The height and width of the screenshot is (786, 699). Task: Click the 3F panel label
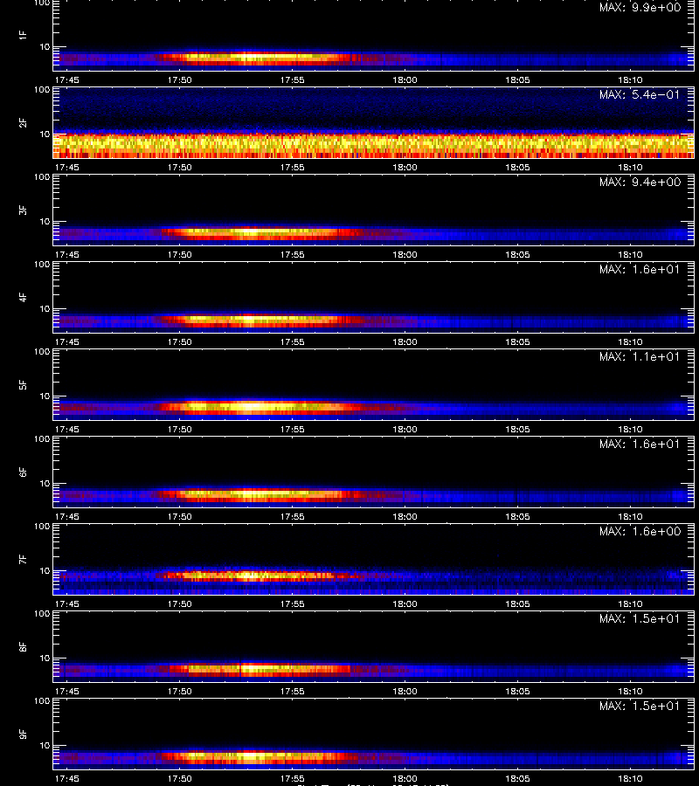pyautogui.click(x=23, y=210)
